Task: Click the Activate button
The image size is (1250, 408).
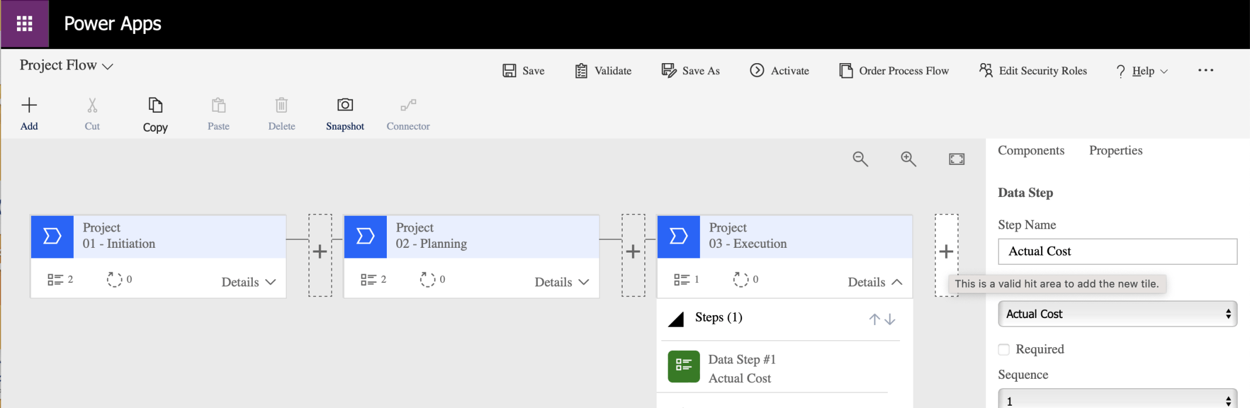Action: 779,71
